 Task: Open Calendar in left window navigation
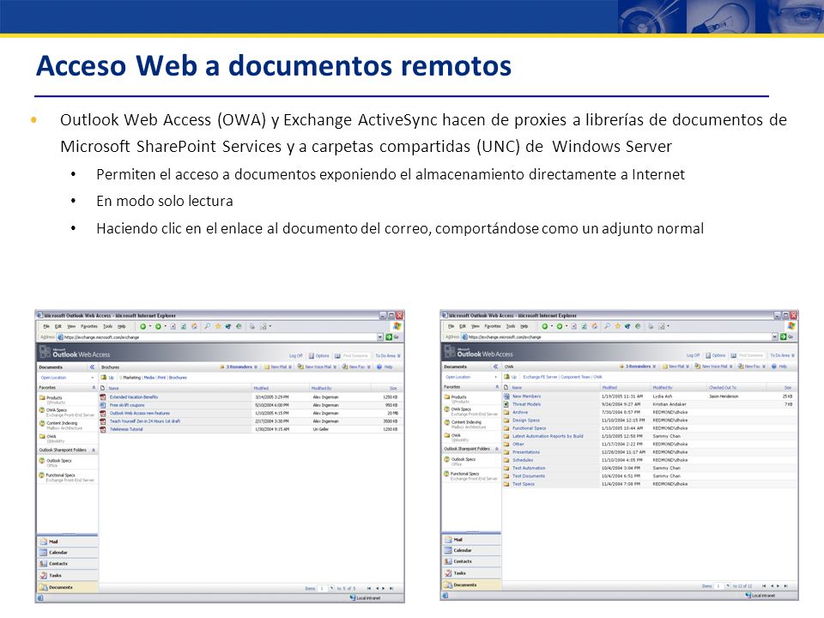tap(67, 552)
